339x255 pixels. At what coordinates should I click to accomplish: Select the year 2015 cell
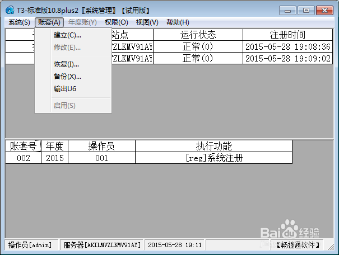55,158
